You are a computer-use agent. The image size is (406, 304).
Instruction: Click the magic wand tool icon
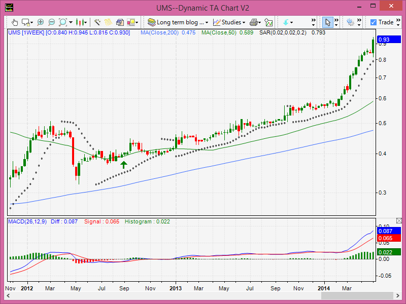tap(97, 22)
